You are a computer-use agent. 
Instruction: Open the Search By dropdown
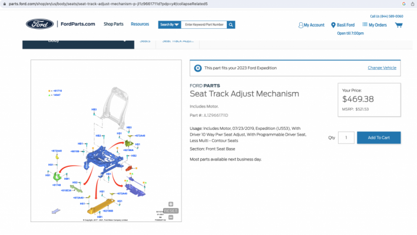point(170,25)
